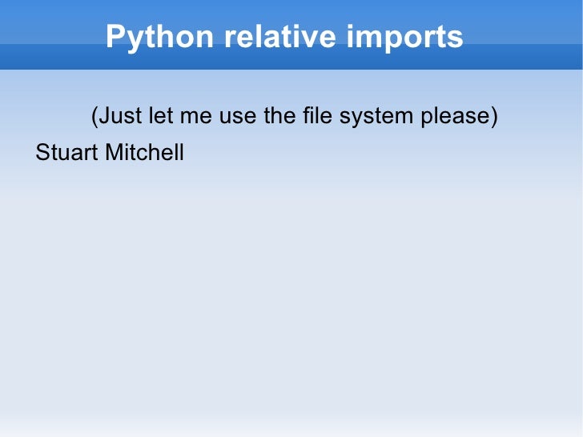Click the word "use" in the subtitle

click(x=238, y=118)
